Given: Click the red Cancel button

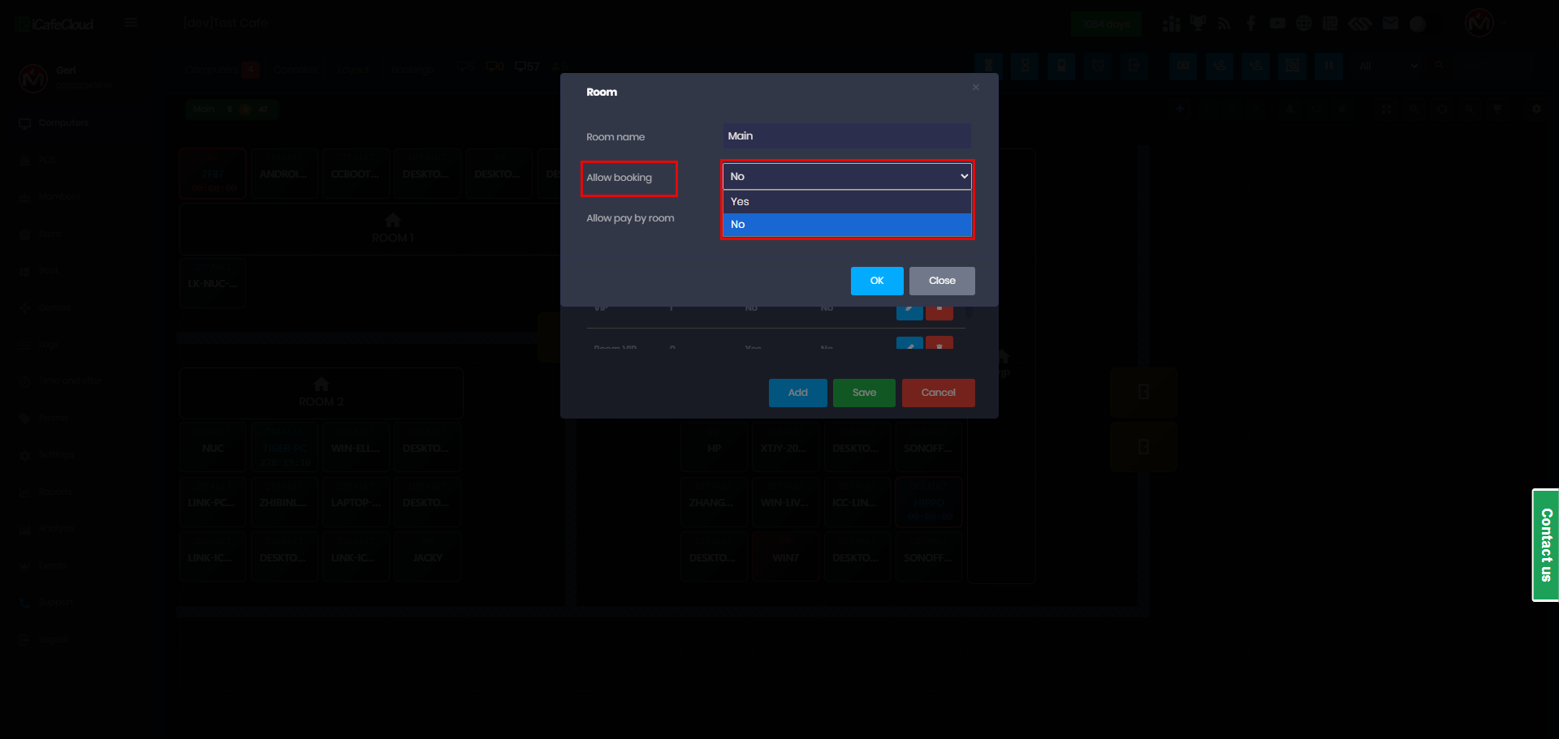Looking at the screenshot, I should click(938, 393).
